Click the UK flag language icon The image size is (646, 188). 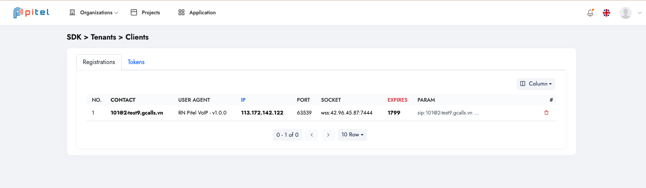coord(606,13)
